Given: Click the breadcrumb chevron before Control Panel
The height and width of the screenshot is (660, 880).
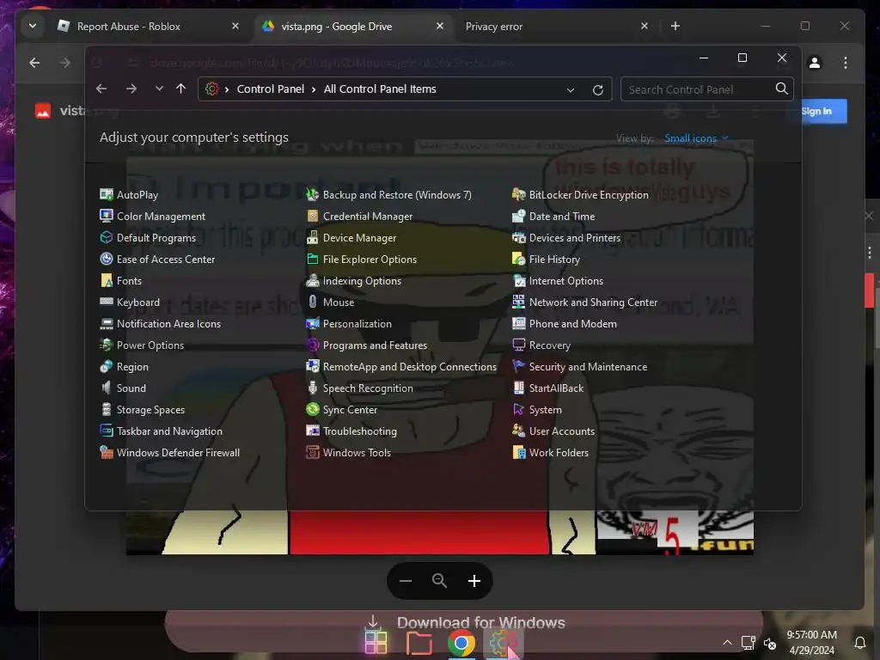Looking at the screenshot, I should click(227, 89).
